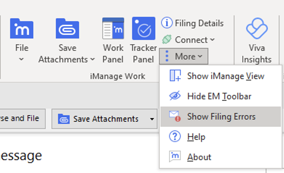Click the iManage File folder icon
The width and height of the screenshot is (284, 173).
tap(22, 28)
